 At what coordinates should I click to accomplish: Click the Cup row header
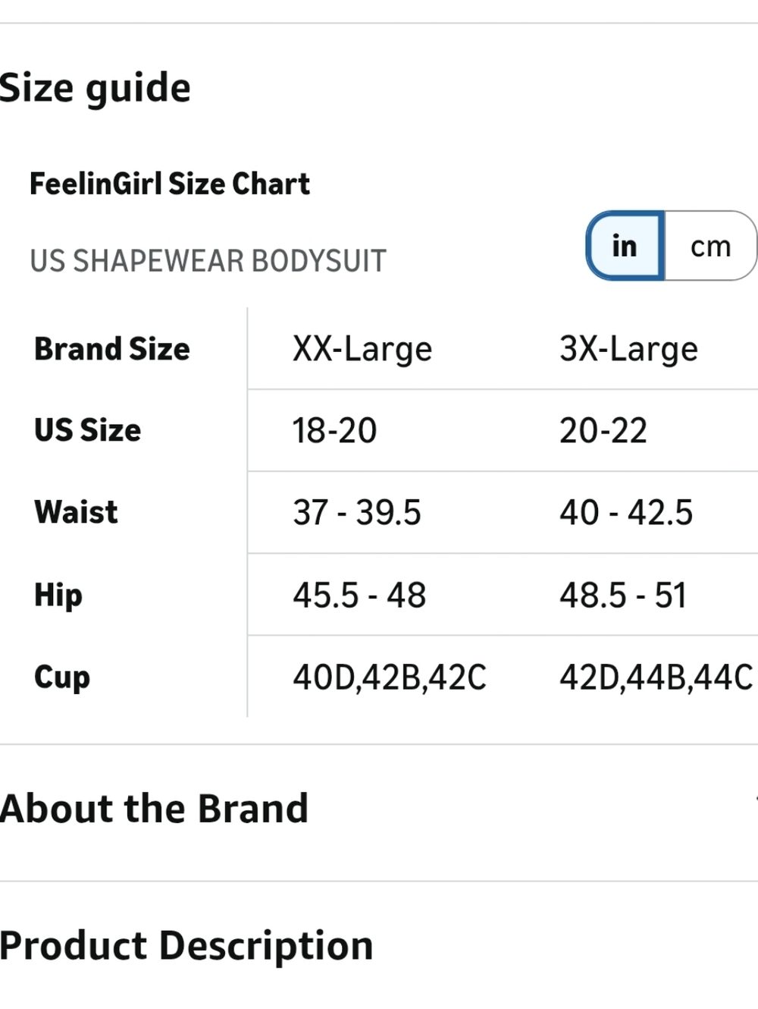point(62,677)
